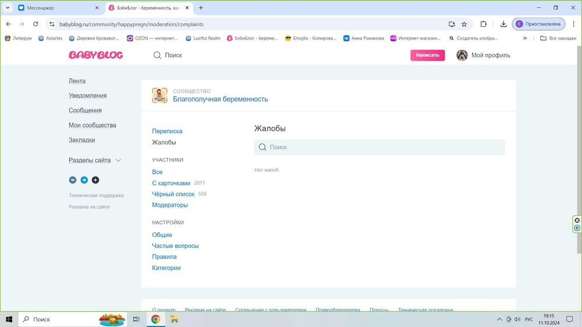Image resolution: width=582 pixels, height=327 pixels.
Task: Open the Все participants list
Action: (157, 172)
